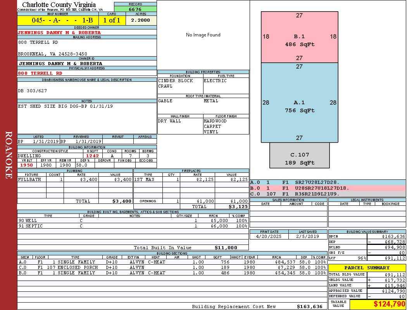The height and width of the screenshot is (310, 407).
Task: Select the No Image Found photo placeholder
Action: [x=203, y=35]
